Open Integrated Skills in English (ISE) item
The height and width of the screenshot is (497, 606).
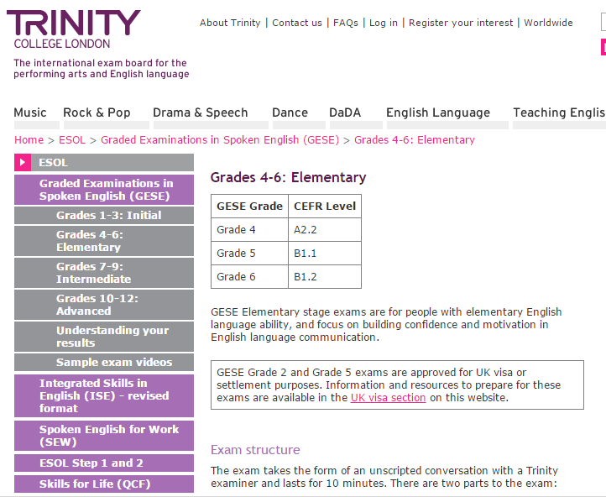pos(104,395)
